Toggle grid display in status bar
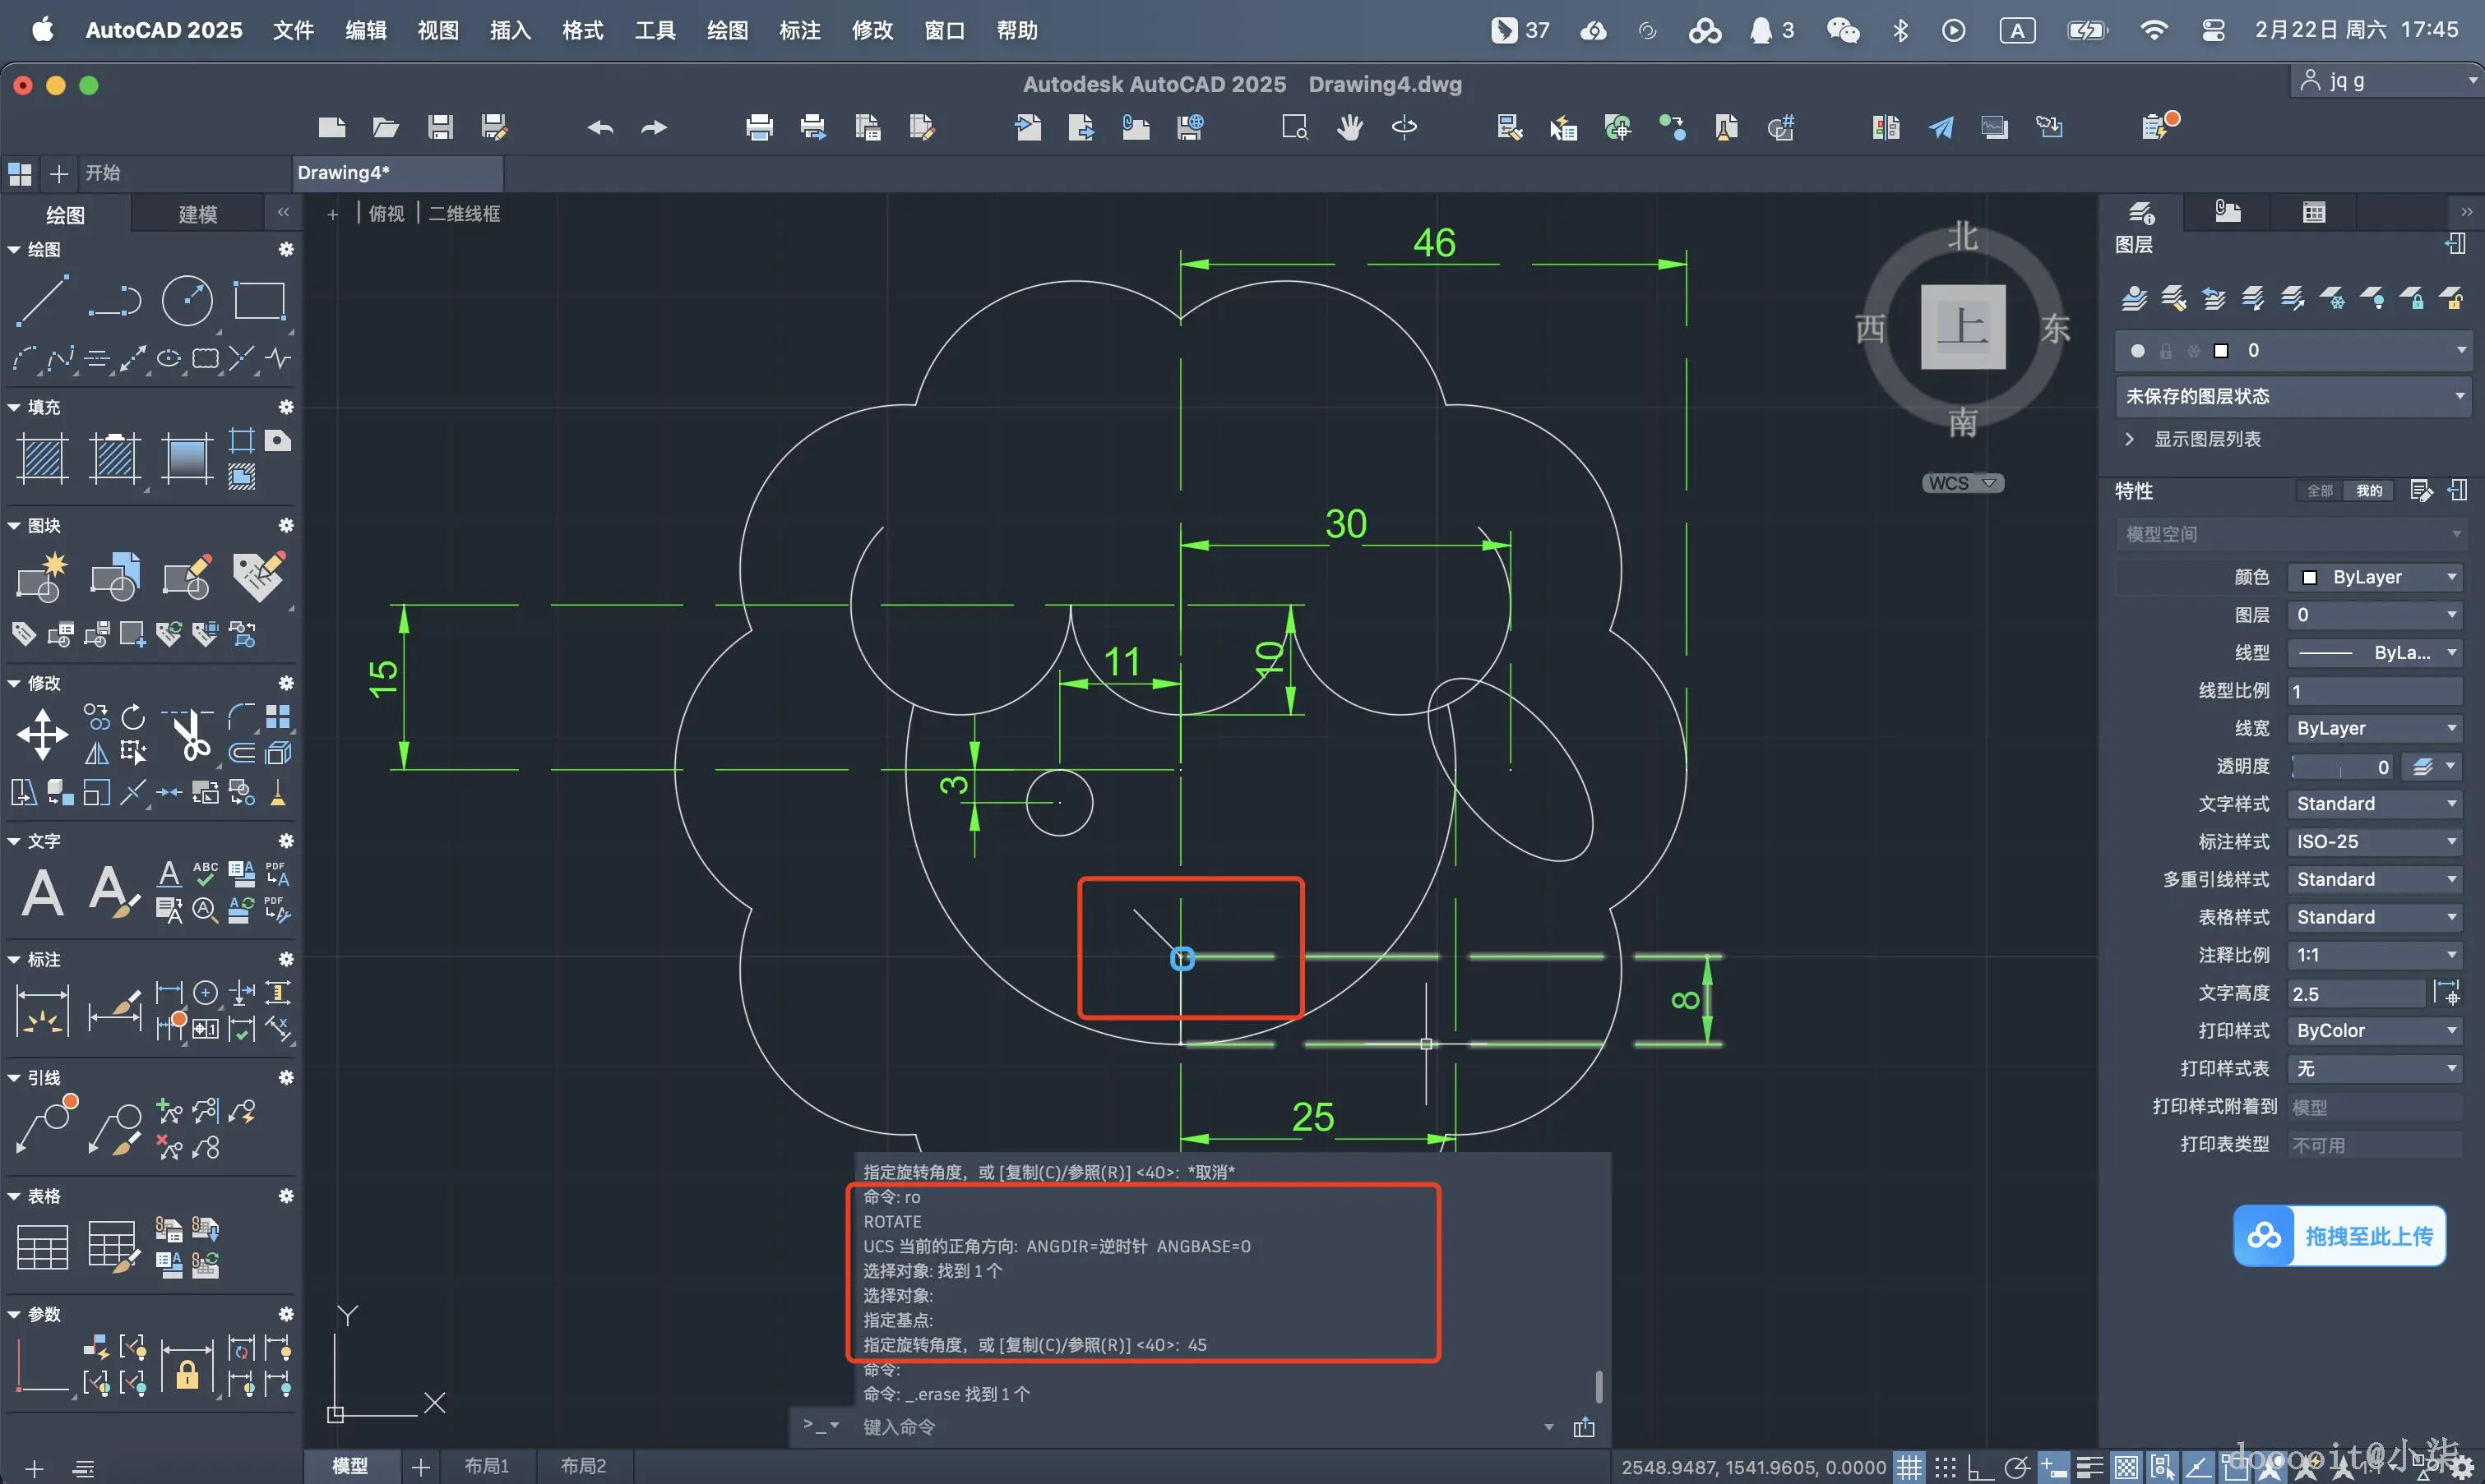The height and width of the screenshot is (1484, 2485). tap(1909, 1467)
